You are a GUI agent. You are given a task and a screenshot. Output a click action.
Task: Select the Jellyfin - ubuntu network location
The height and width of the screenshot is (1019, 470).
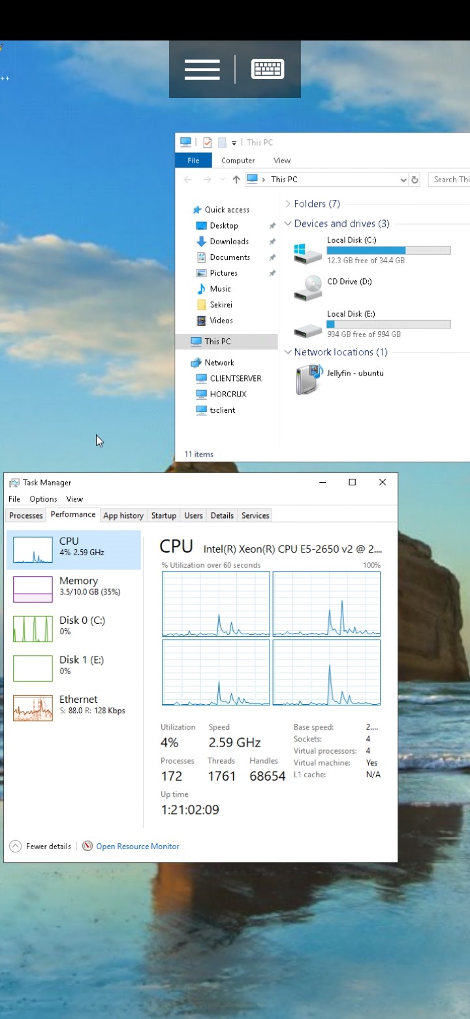click(x=339, y=380)
